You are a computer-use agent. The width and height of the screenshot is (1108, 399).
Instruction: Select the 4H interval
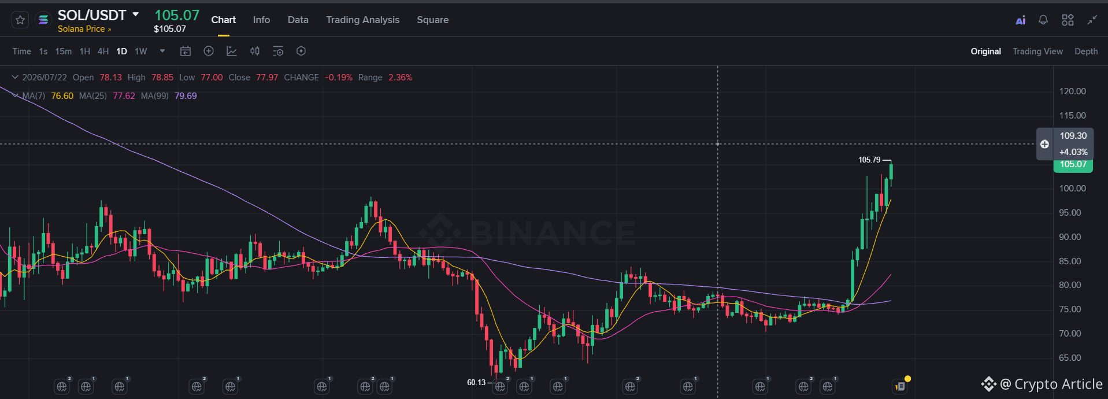(103, 51)
